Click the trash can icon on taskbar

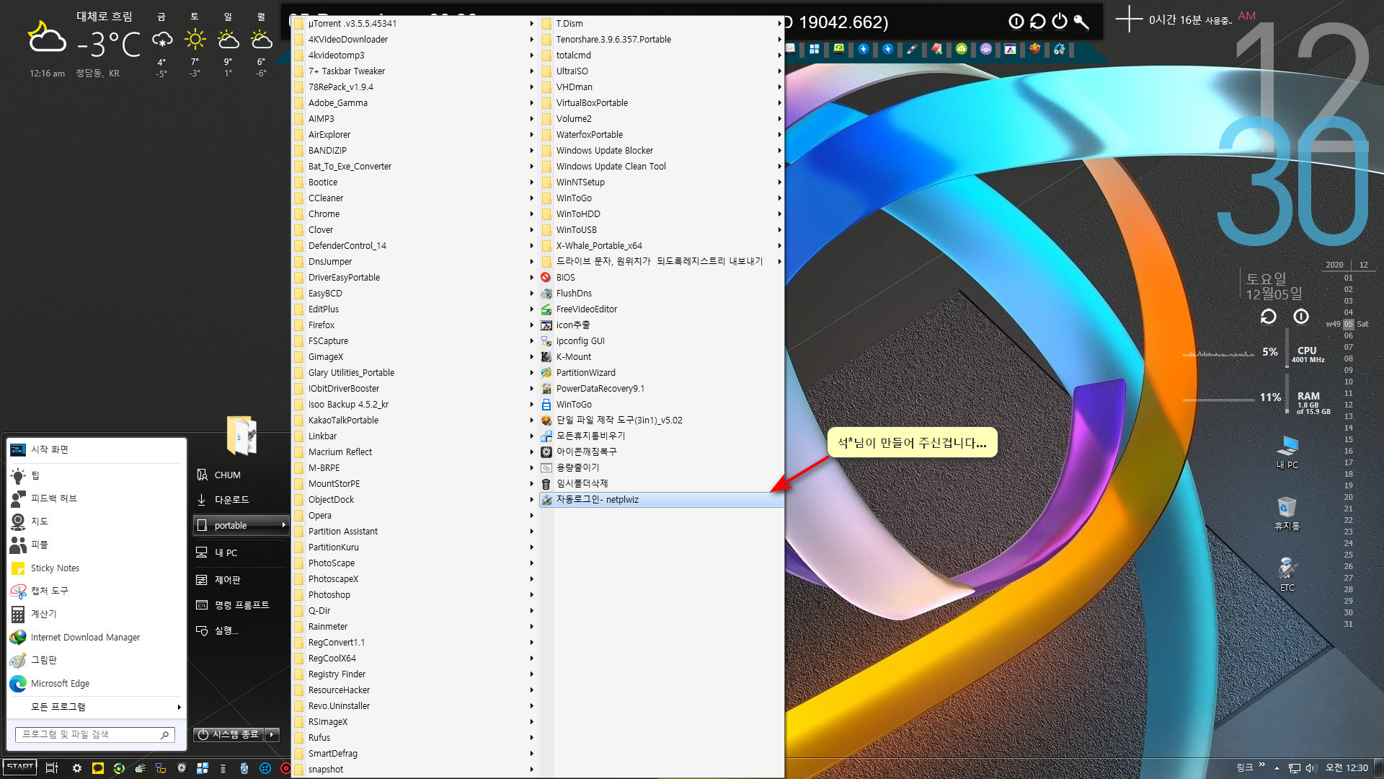(x=223, y=768)
